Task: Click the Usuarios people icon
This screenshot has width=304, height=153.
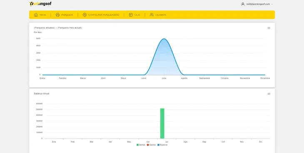Action: [152, 15]
